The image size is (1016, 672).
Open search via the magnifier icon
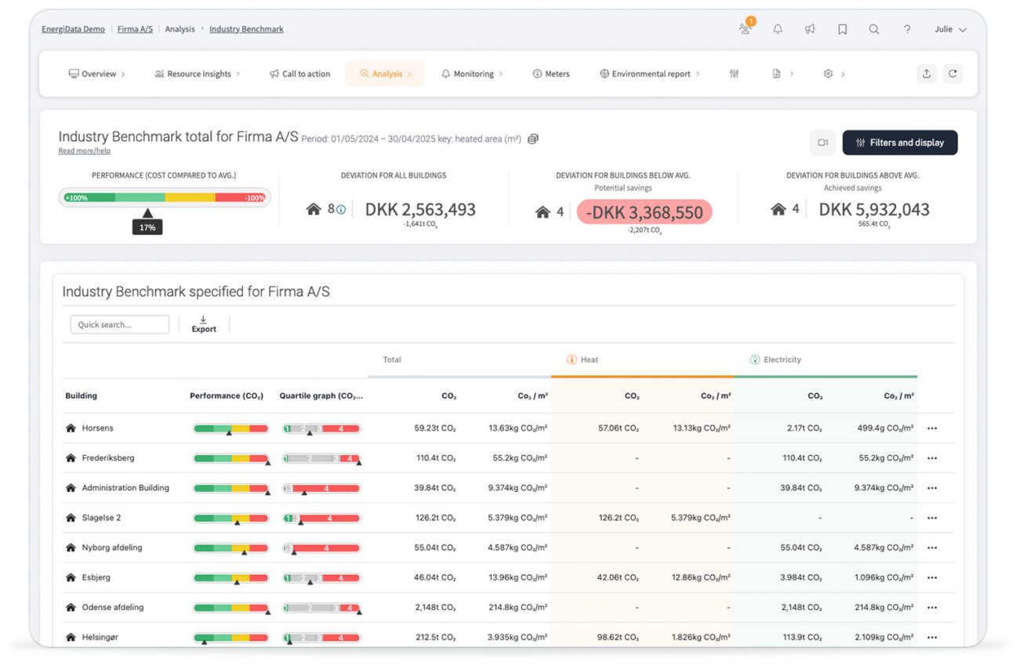pyautogui.click(x=874, y=29)
